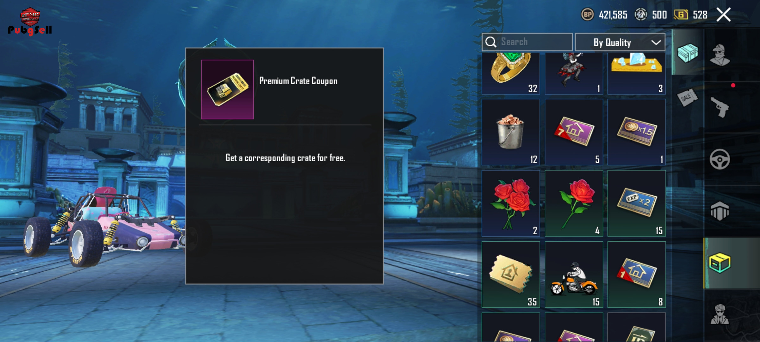Switch to the teal supply crate tab
760x342 pixels.
coord(687,53)
